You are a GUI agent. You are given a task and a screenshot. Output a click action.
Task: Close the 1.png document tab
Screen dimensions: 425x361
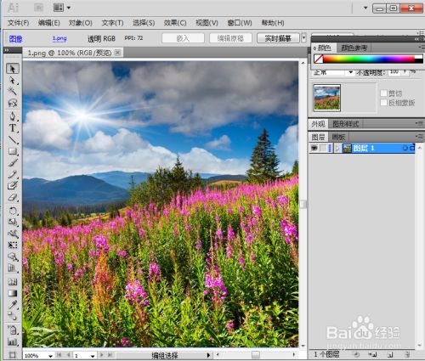[117, 53]
